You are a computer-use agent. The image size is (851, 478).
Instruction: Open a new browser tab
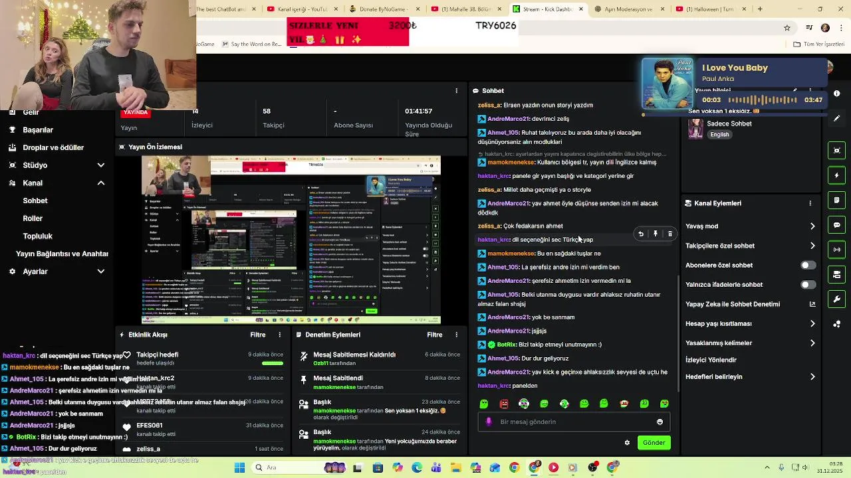(x=760, y=9)
